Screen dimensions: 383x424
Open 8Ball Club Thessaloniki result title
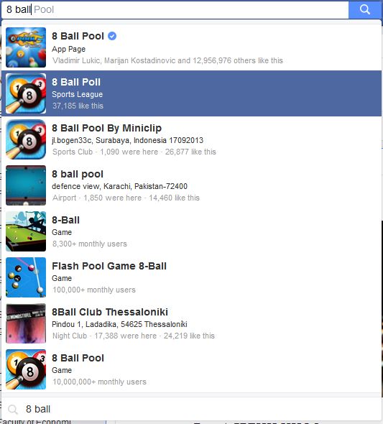[110, 312]
